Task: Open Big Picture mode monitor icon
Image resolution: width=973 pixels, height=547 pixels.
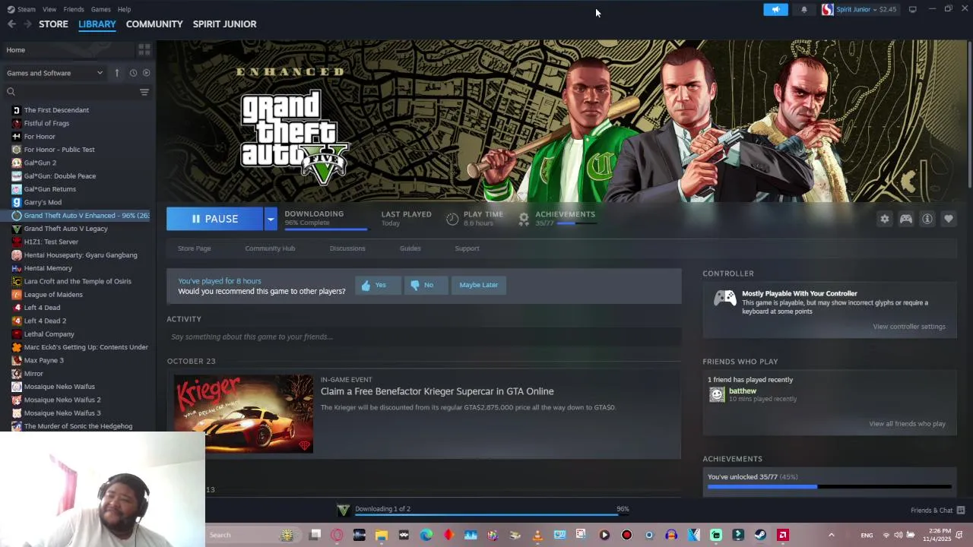Action: pyautogui.click(x=912, y=9)
